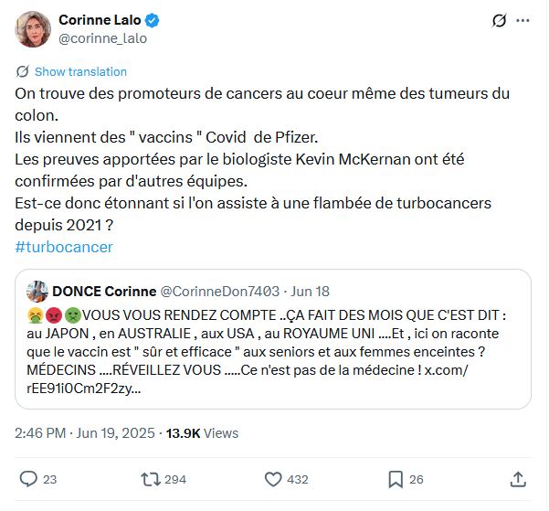Click the reply speech bubble icon
The width and height of the screenshot is (549, 511).
pyautogui.click(x=28, y=478)
